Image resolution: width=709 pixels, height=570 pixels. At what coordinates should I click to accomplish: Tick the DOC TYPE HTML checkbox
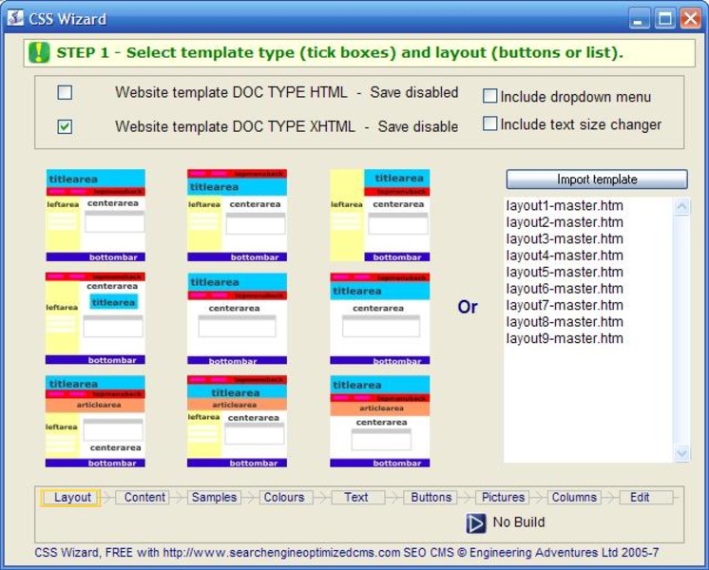click(x=65, y=93)
